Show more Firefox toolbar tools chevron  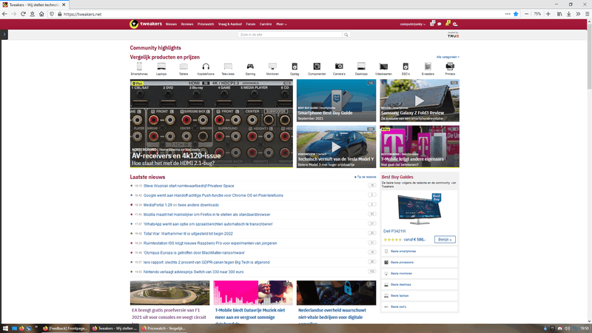578,14
